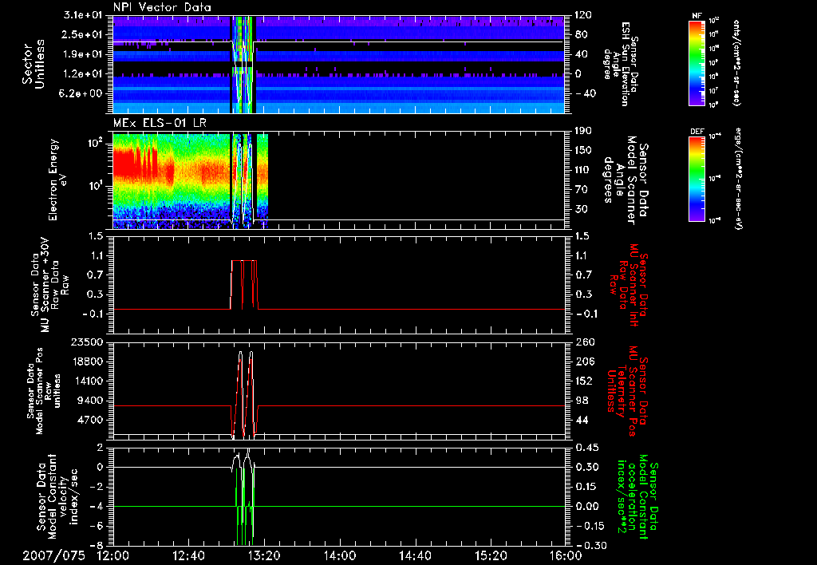Click the 12:40 time axis label

pyautogui.click(x=188, y=555)
